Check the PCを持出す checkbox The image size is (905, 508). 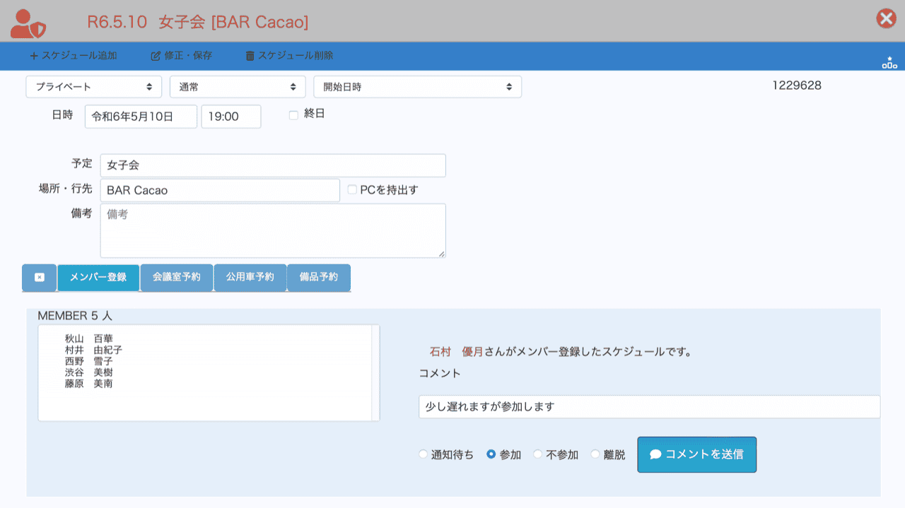pos(352,190)
